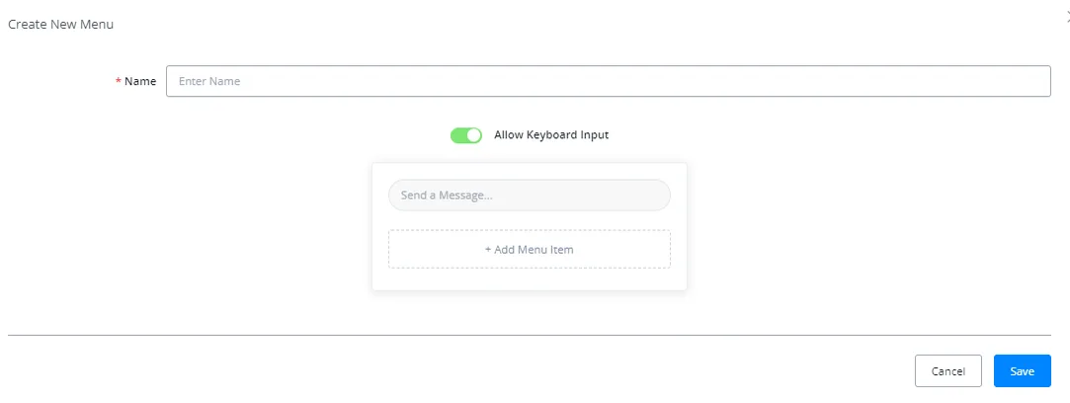Save the new menu
Image resolution: width=1070 pixels, height=403 pixels.
[x=1023, y=371]
